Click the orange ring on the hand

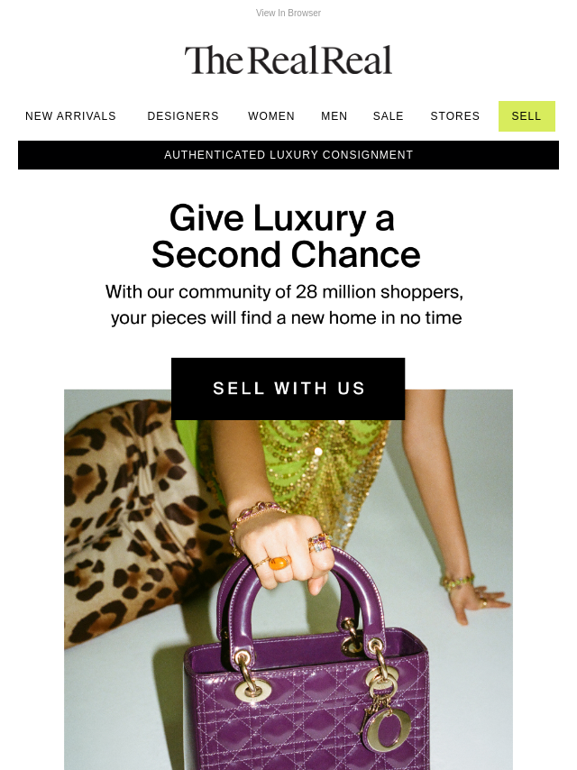click(x=279, y=562)
